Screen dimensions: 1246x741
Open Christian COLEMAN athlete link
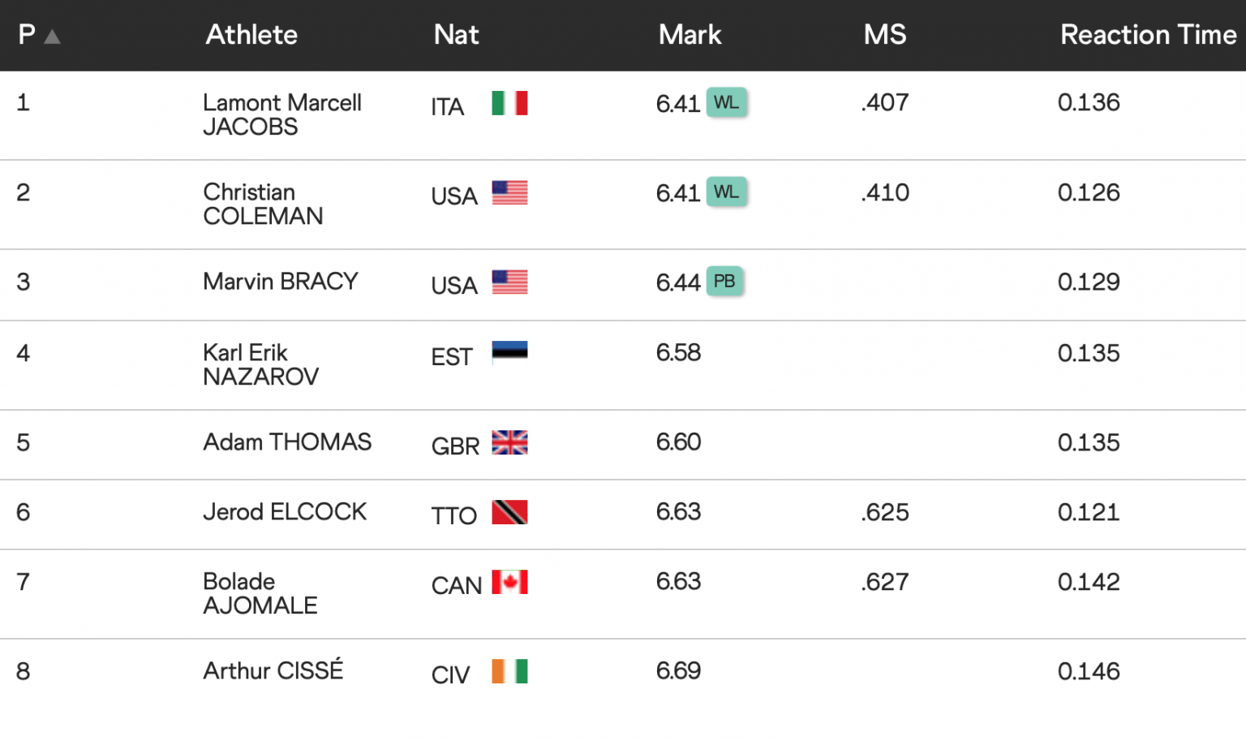(262, 204)
